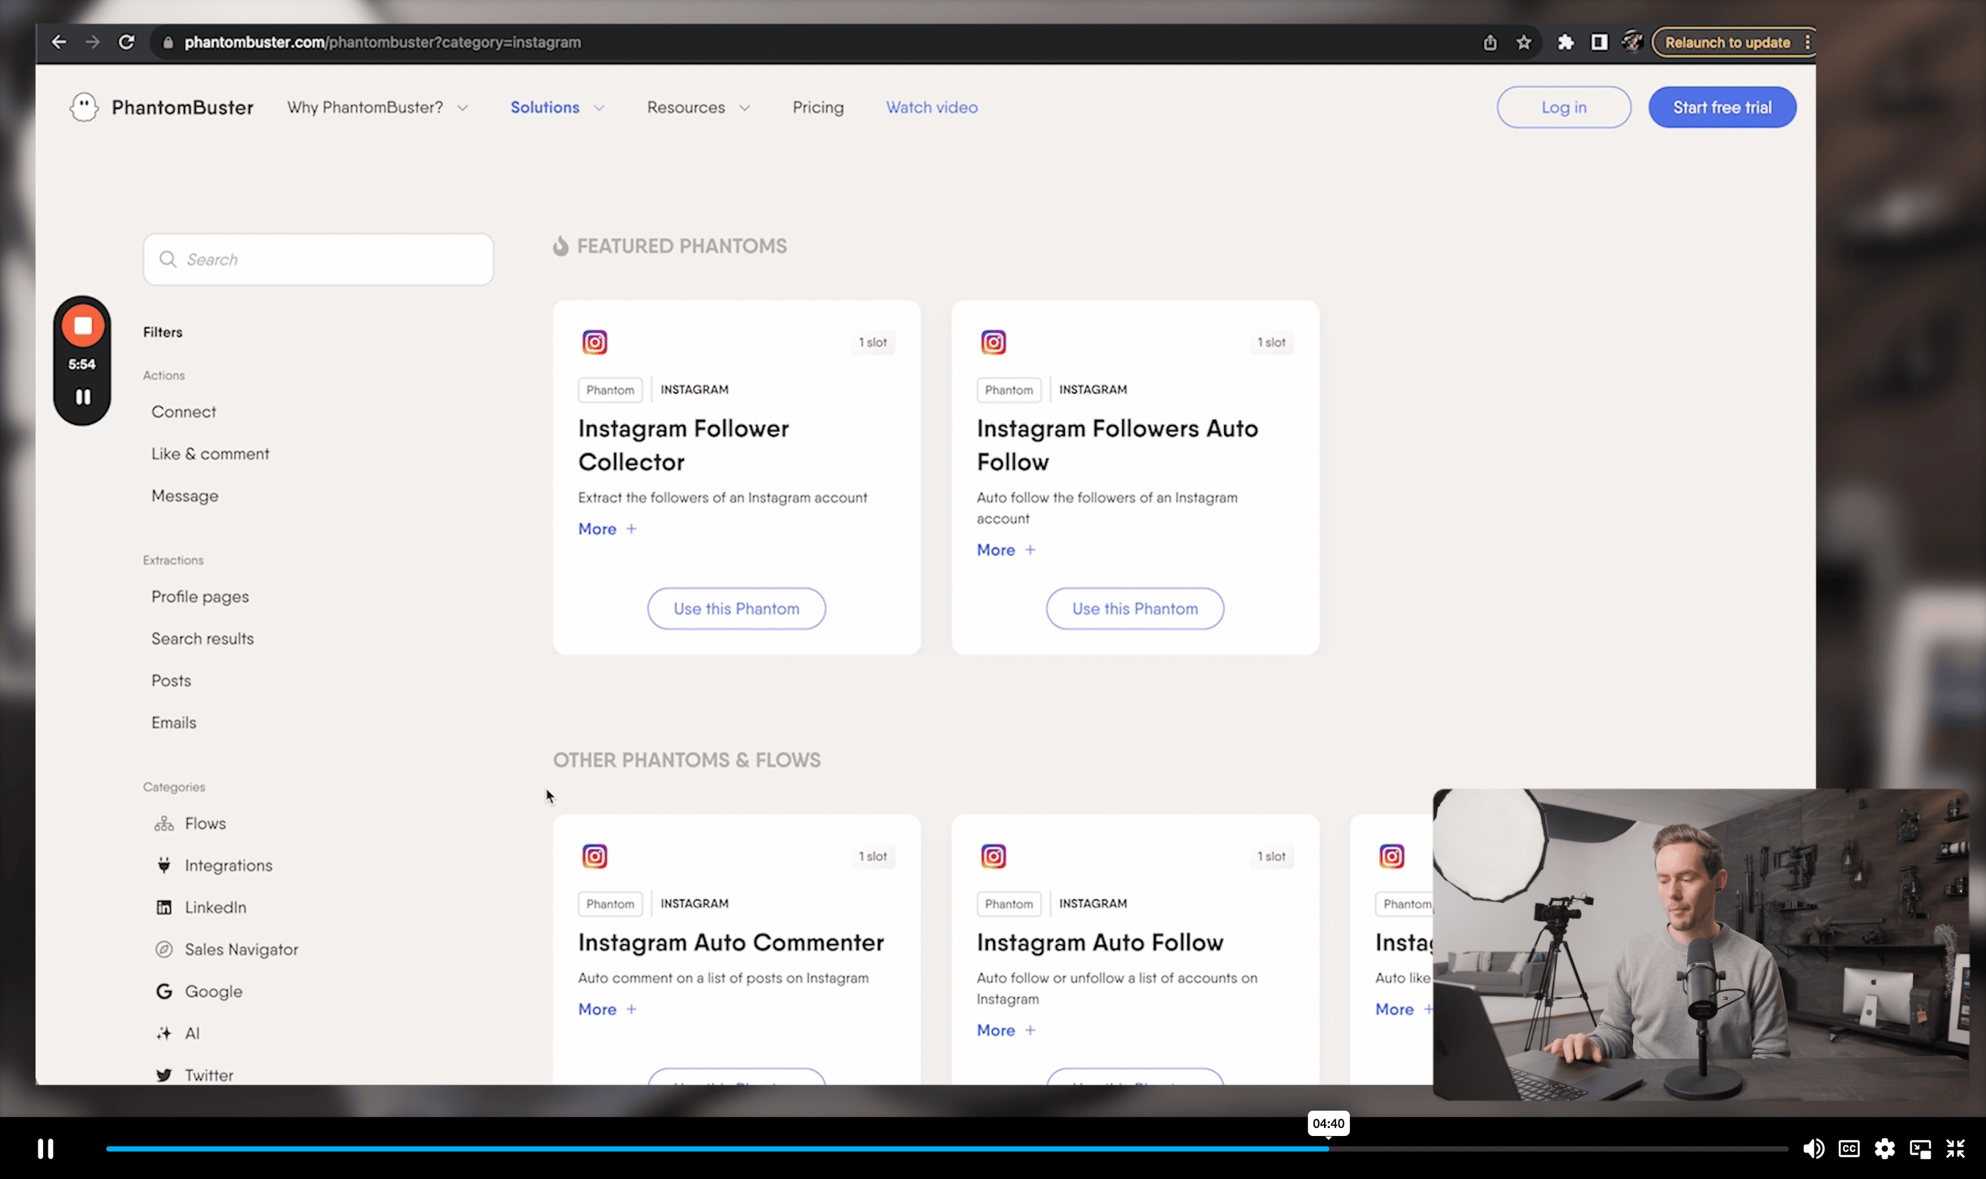Click Relaunch to update button
This screenshot has width=1986, height=1179.
1727,43
